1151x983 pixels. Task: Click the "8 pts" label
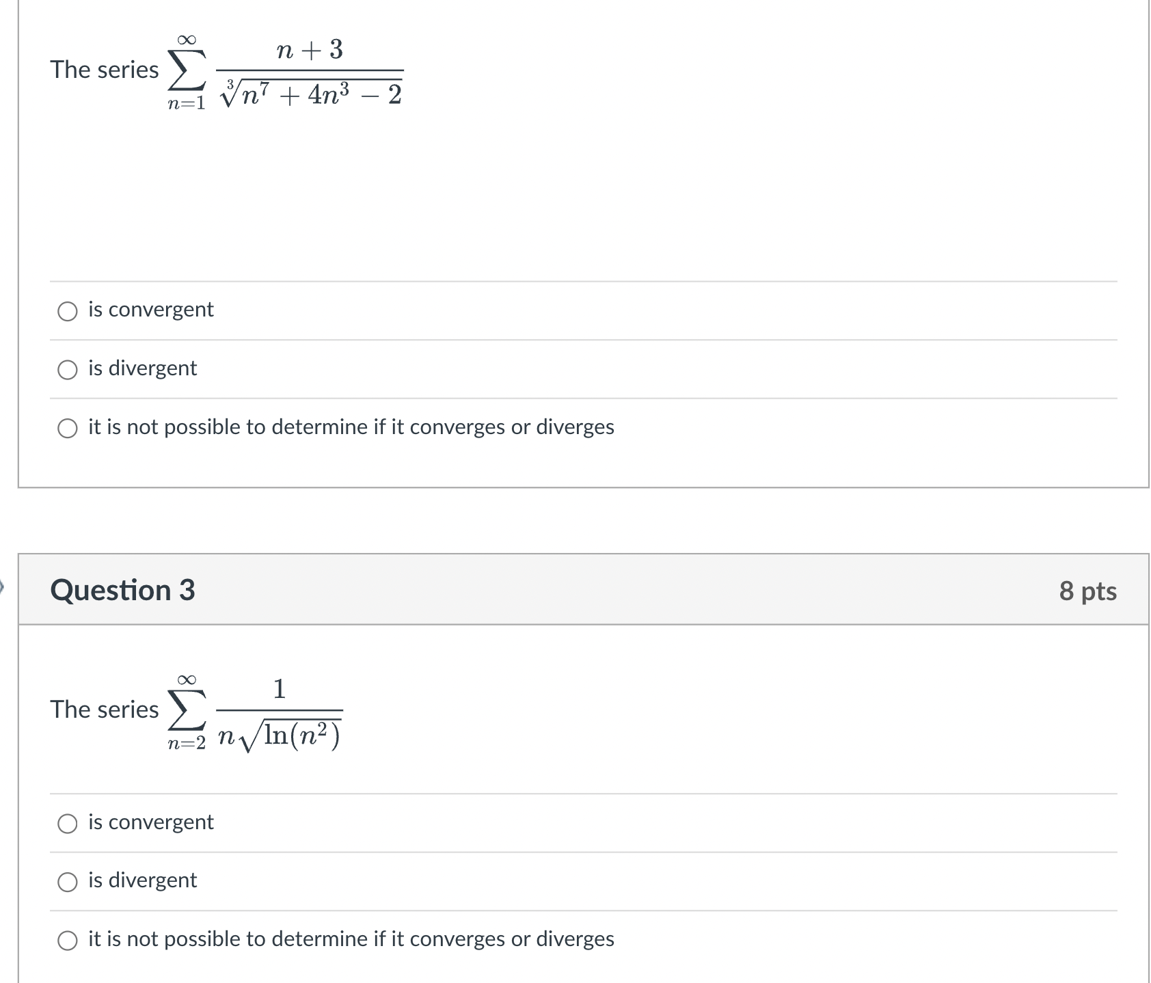click(1089, 591)
